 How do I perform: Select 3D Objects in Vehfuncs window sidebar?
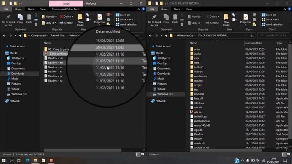(x=17, y=58)
